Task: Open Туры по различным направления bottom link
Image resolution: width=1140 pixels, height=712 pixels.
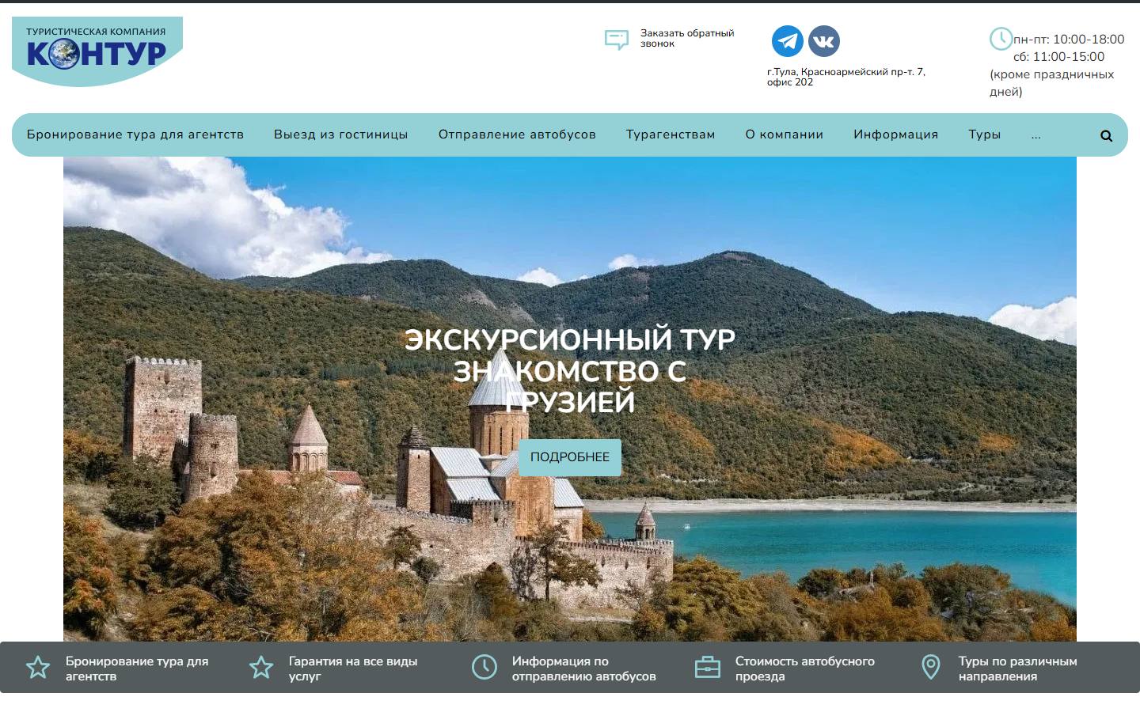Action: [x=1018, y=668]
